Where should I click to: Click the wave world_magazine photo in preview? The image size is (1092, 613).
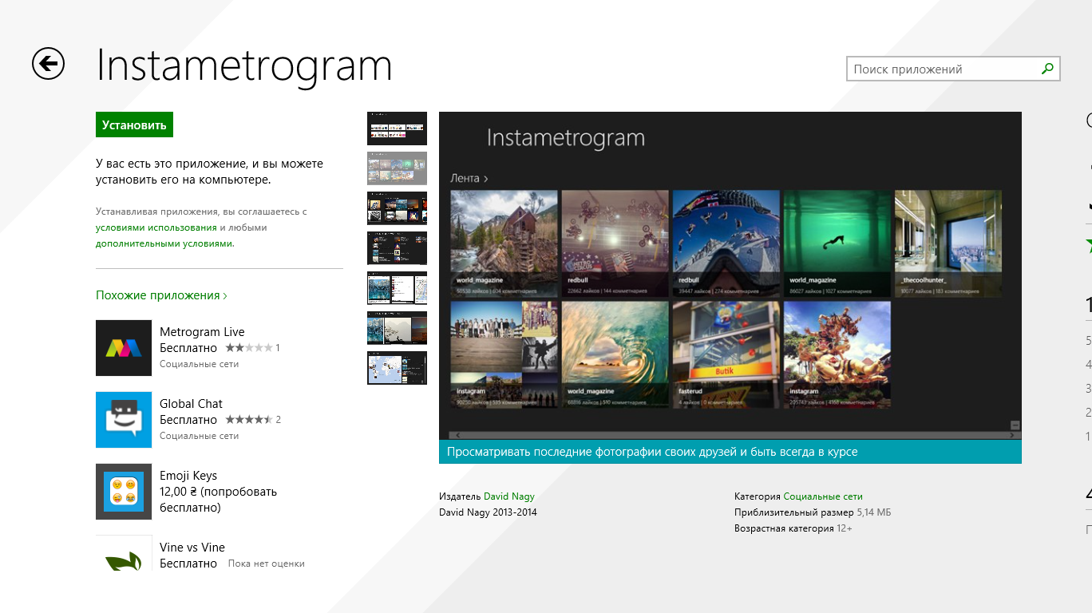point(615,354)
